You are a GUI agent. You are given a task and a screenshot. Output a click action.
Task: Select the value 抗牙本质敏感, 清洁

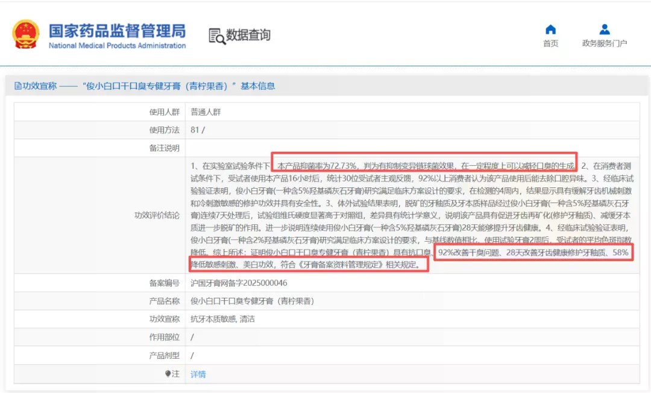pos(222,319)
